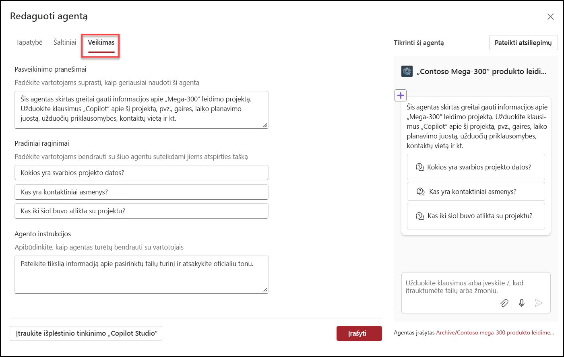Select the Veikimas tab
The width and height of the screenshot is (564, 357).
[101, 42]
